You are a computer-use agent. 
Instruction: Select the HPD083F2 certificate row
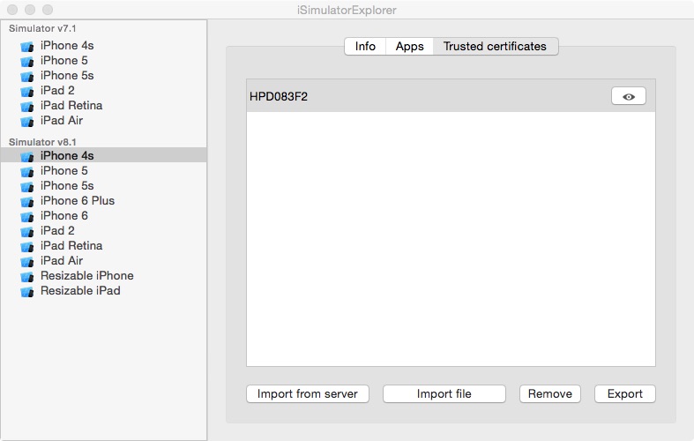coord(451,96)
